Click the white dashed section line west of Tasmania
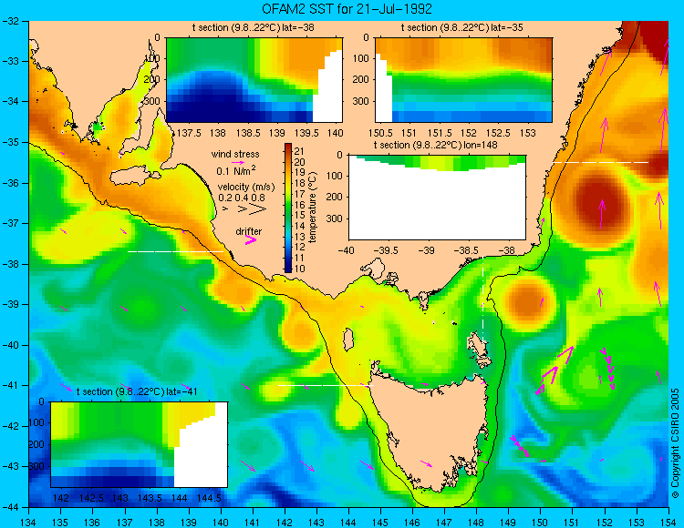Screen dimensions: 684x528 click(x=326, y=385)
